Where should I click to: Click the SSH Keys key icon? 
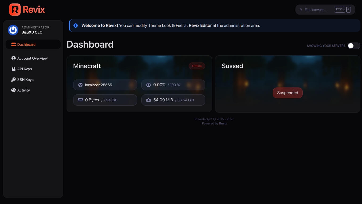[x=14, y=80]
